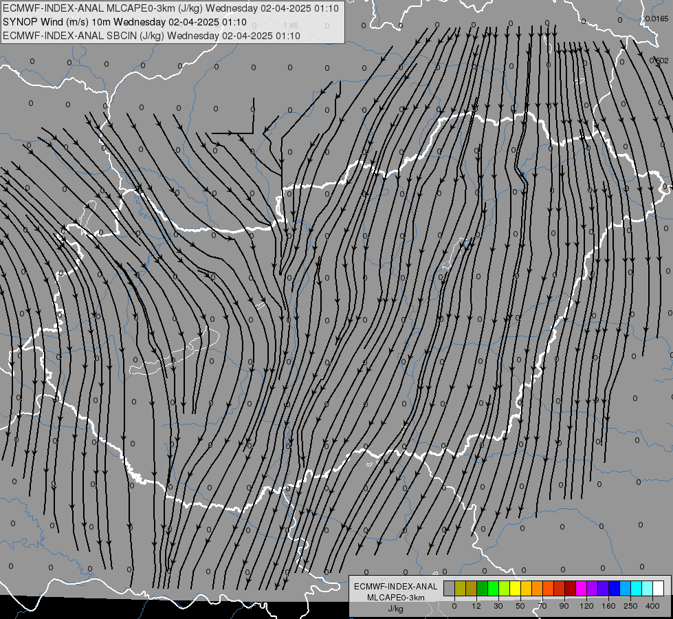Select the brownish-gold legend swatch before 12
Image resolution: width=673 pixels, height=619 pixels.
pos(472,588)
